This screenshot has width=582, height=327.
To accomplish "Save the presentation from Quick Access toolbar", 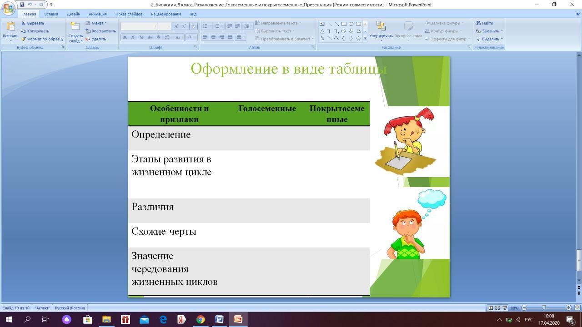I will [x=22, y=5].
